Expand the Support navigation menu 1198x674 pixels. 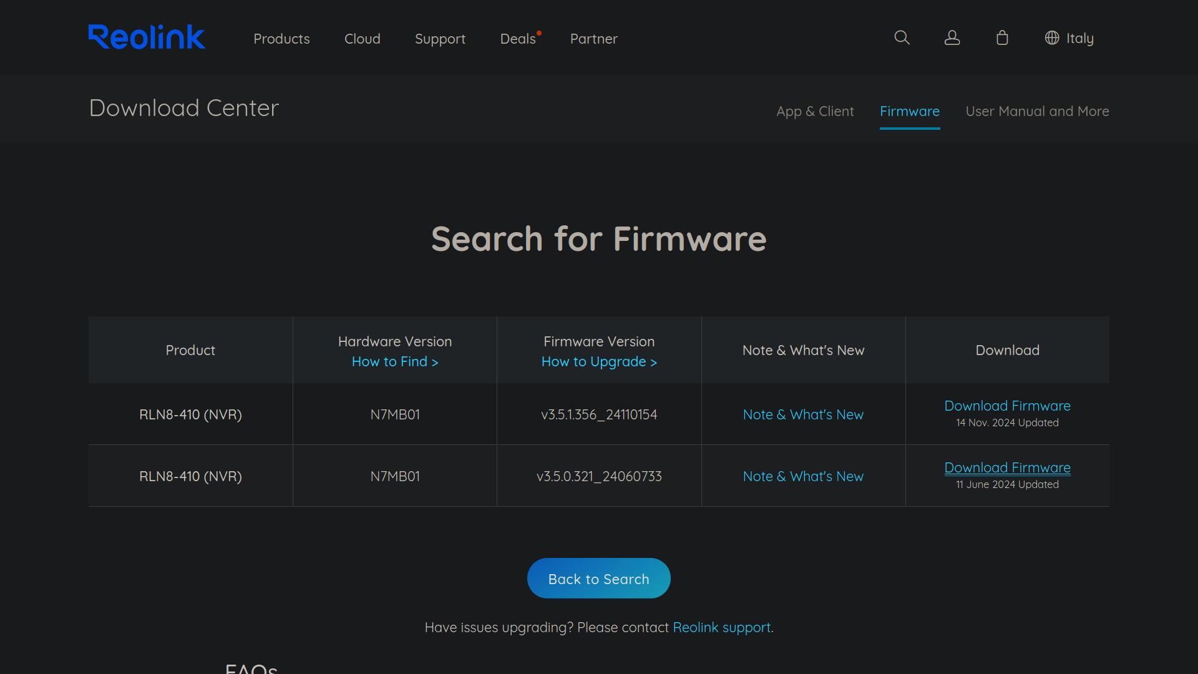tap(440, 39)
